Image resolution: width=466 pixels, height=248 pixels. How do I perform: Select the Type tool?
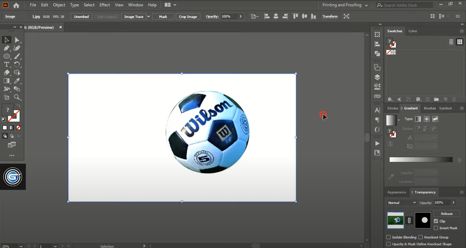point(6,64)
